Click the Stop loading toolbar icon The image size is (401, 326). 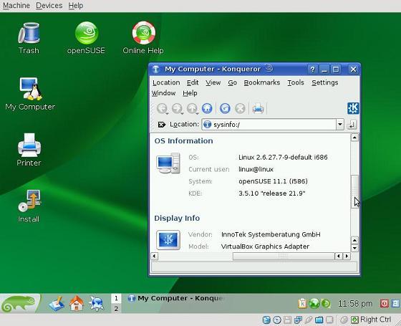tap(240, 108)
